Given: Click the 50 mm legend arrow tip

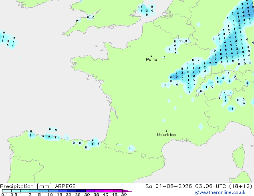Looking at the screenshot, I should [x=127, y=191].
